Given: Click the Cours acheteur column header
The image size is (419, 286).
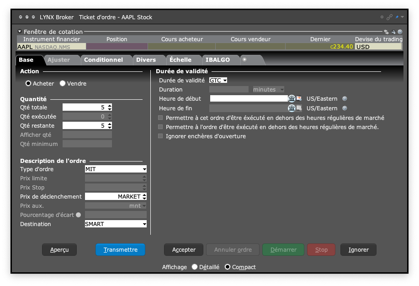Looking at the screenshot, I should [182, 39].
